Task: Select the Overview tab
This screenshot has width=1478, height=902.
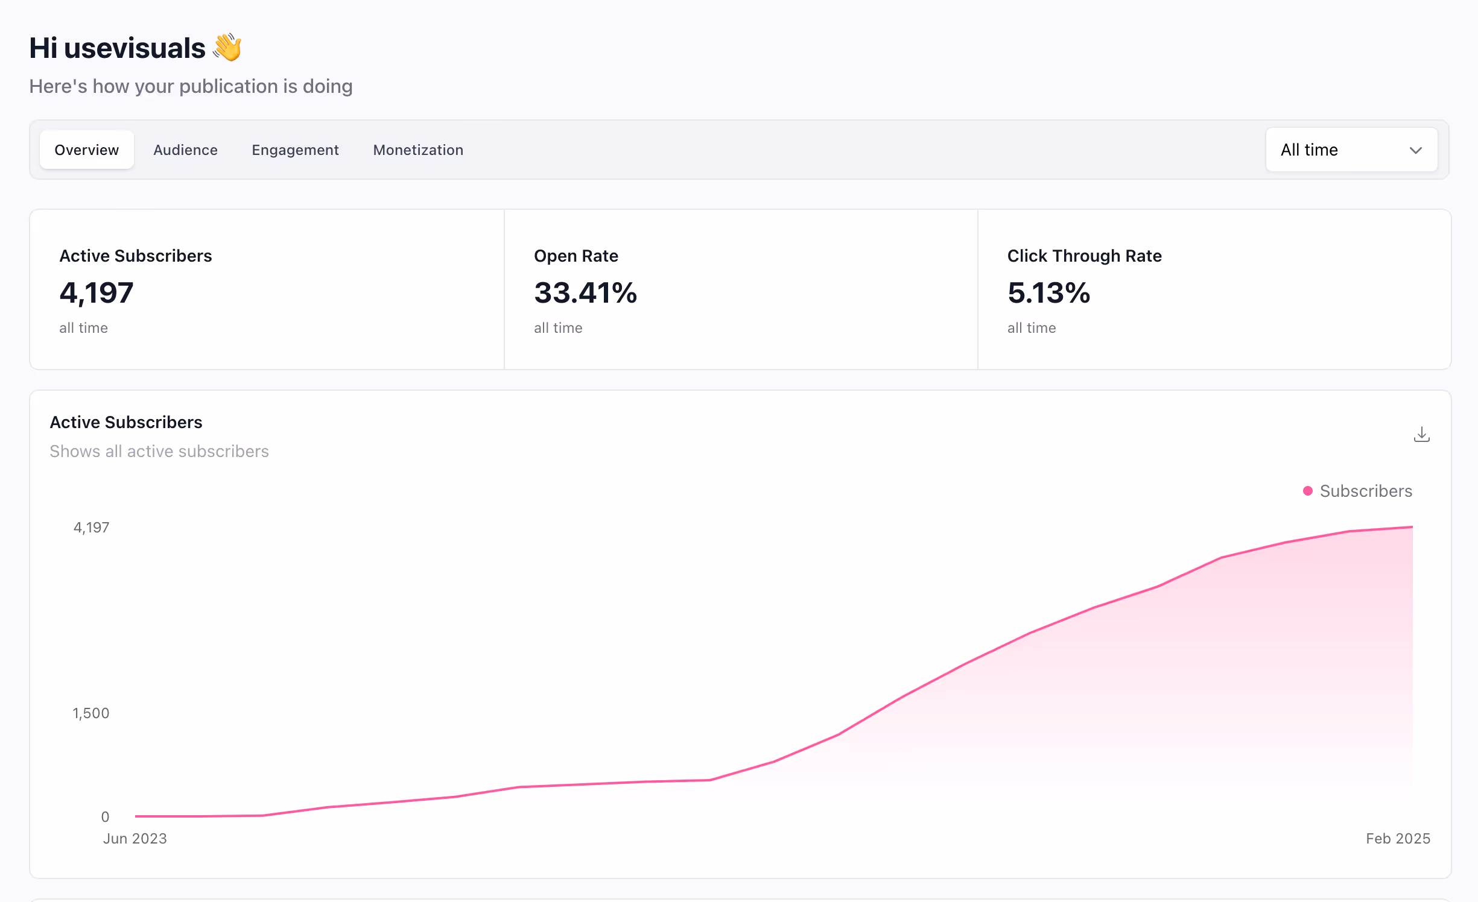Action: pos(87,150)
